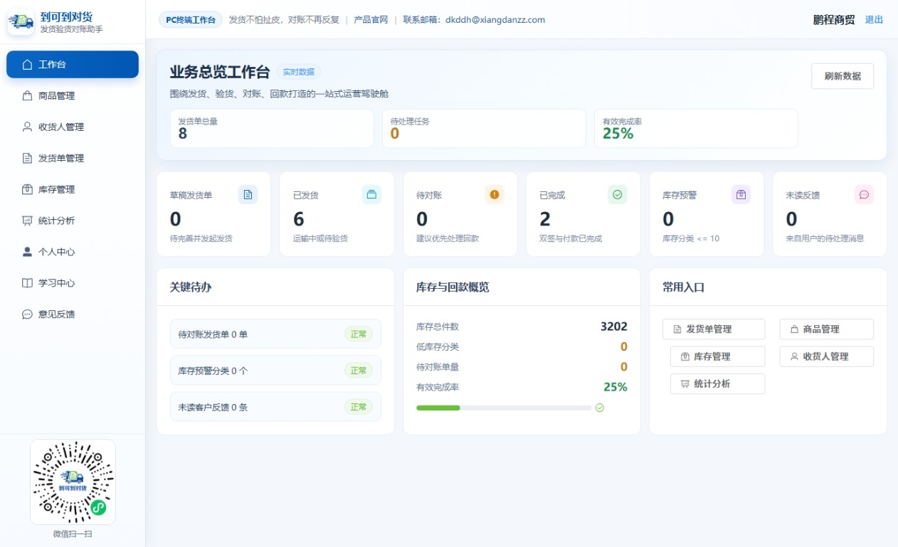Click the 待处理任务 summary box
The height and width of the screenshot is (547, 898).
coord(484,129)
